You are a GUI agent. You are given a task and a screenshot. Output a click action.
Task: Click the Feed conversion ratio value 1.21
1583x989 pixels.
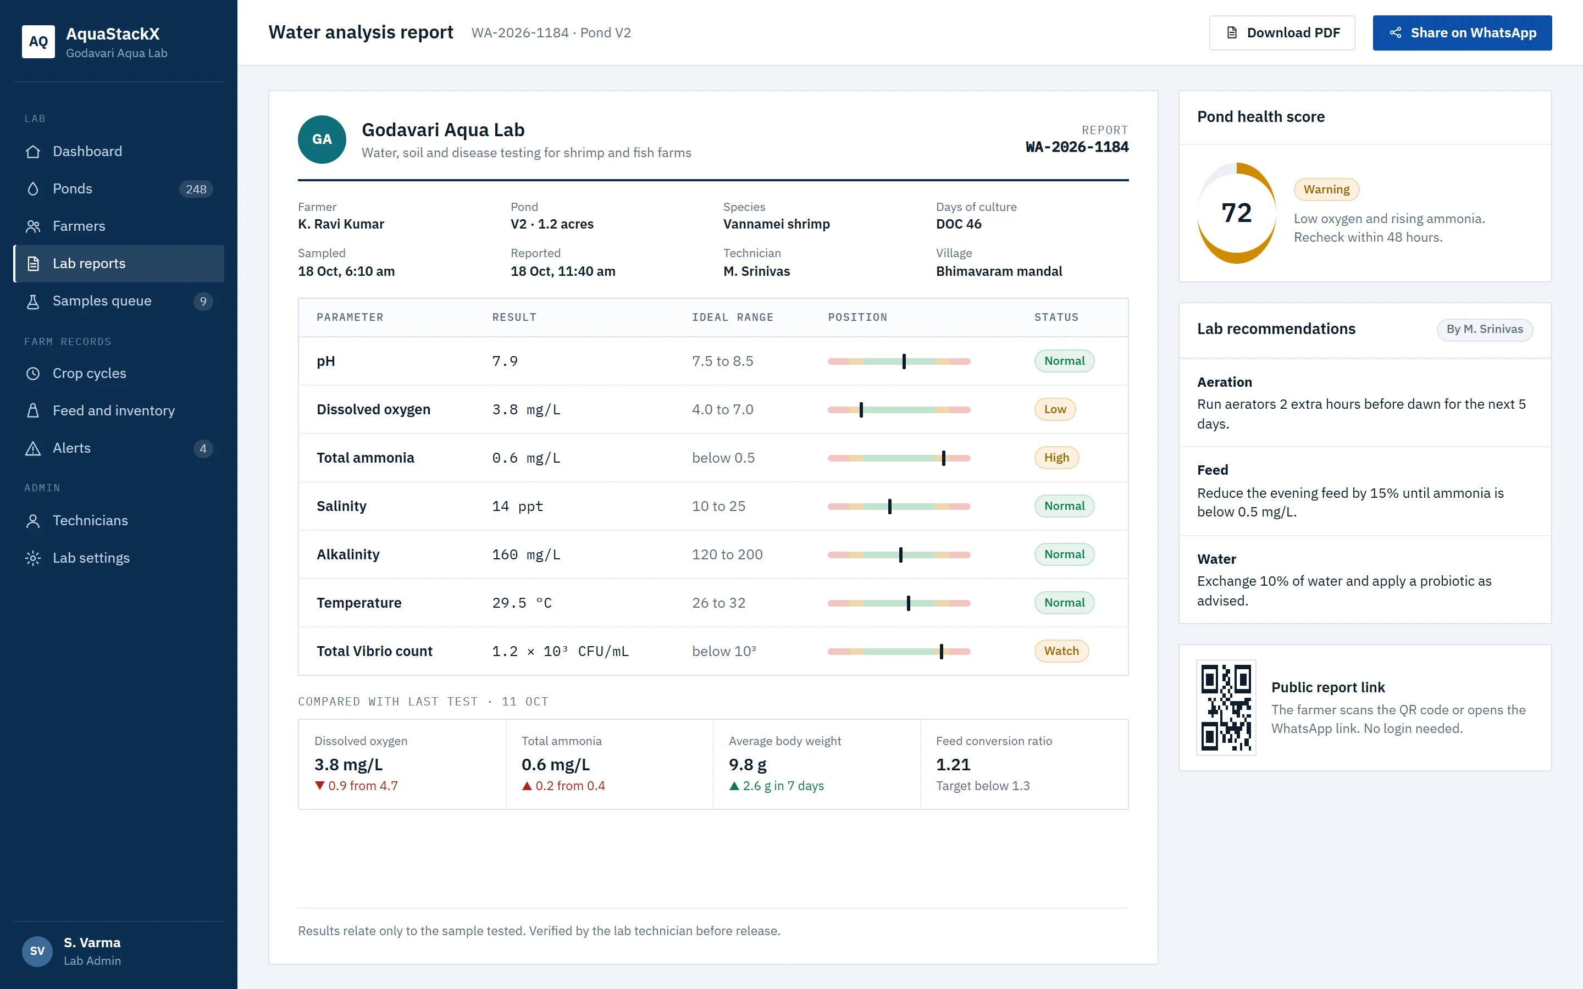point(953,765)
